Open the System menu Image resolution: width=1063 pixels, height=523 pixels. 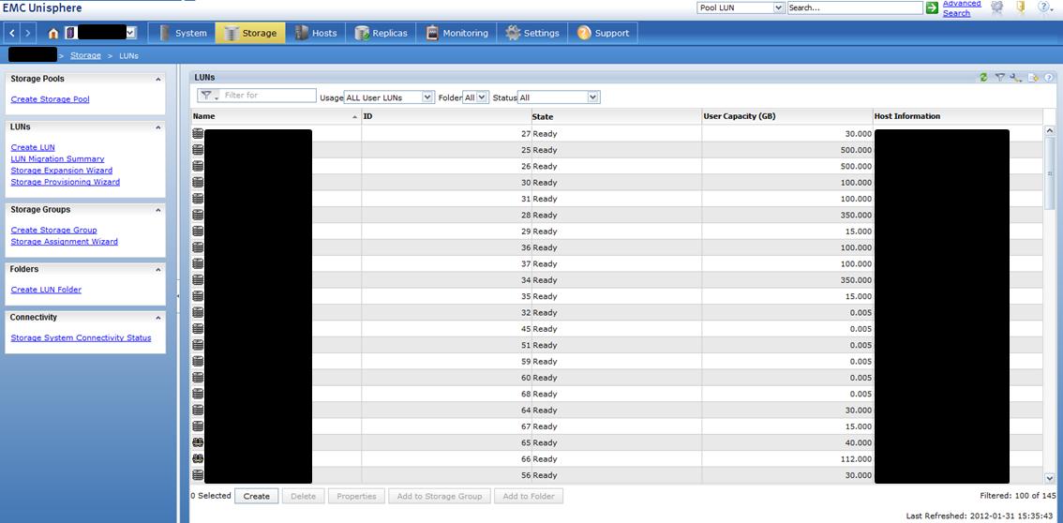(182, 33)
